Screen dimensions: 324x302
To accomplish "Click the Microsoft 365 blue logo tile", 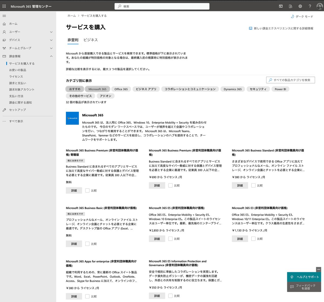I will pyautogui.click(x=72, y=118).
